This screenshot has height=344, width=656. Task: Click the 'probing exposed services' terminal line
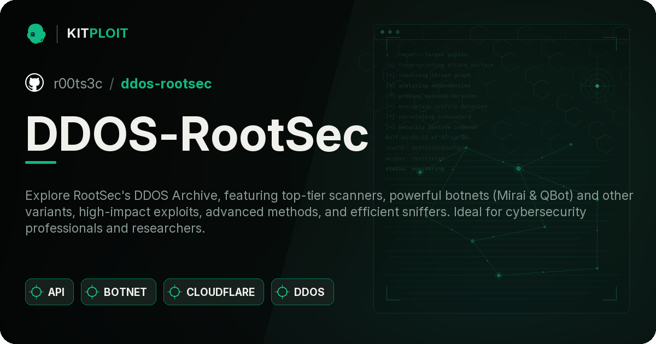point(431,96)
